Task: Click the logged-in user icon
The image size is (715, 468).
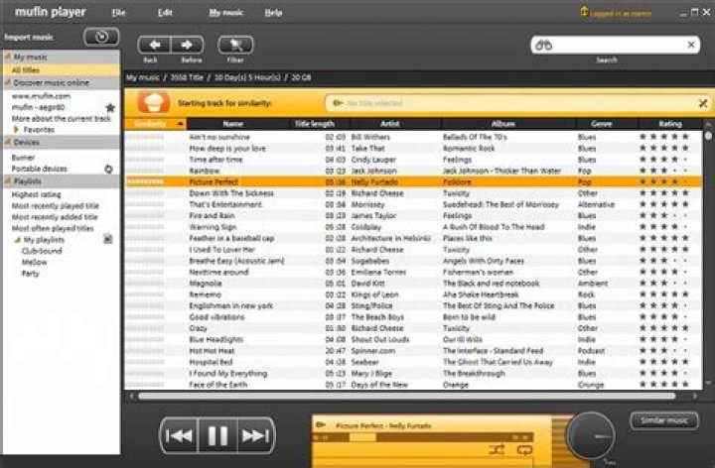Action: [x=584, y=12]
